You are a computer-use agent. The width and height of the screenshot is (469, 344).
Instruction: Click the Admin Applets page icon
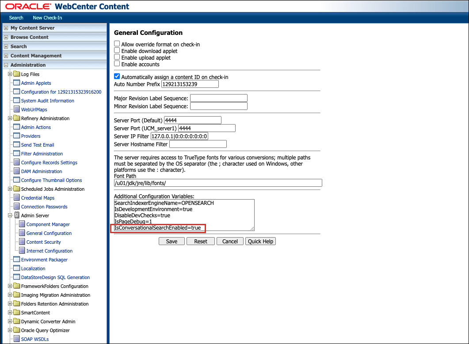click(16, 83)
